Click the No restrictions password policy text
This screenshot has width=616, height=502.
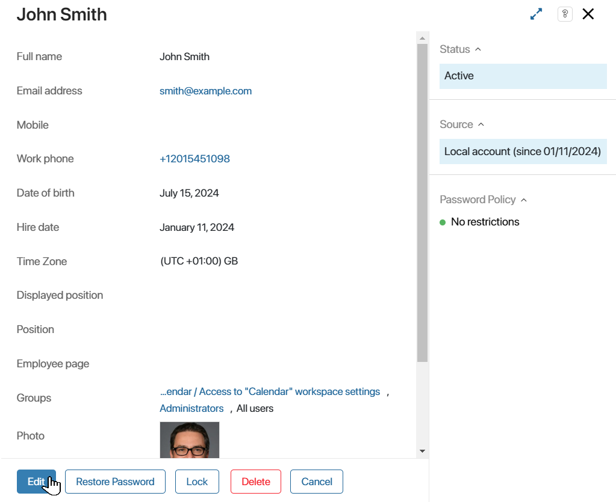[485, 222]
